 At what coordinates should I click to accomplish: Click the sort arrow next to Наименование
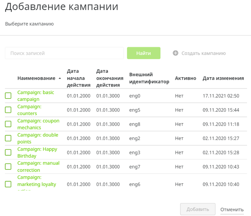[x=60, y=78]
